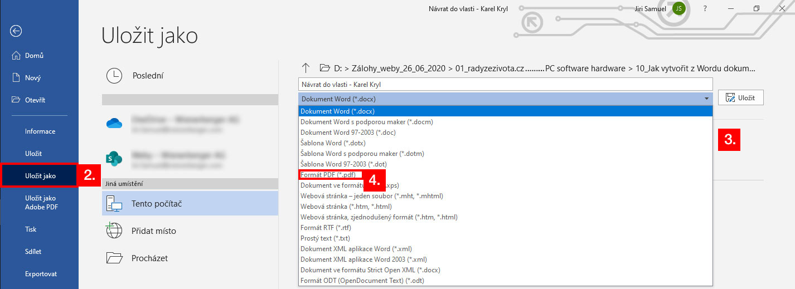This screenshot has height=289, width=795.
Task: Select Webová stránka (*.htm, *.html)
Action: tap(505, 206)
